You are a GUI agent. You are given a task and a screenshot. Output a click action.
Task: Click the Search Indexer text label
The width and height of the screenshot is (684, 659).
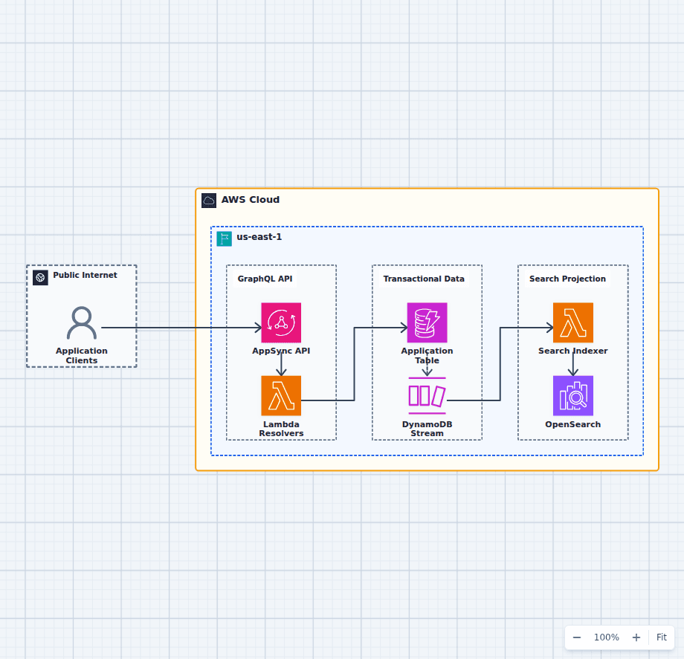tap(573, 351)
